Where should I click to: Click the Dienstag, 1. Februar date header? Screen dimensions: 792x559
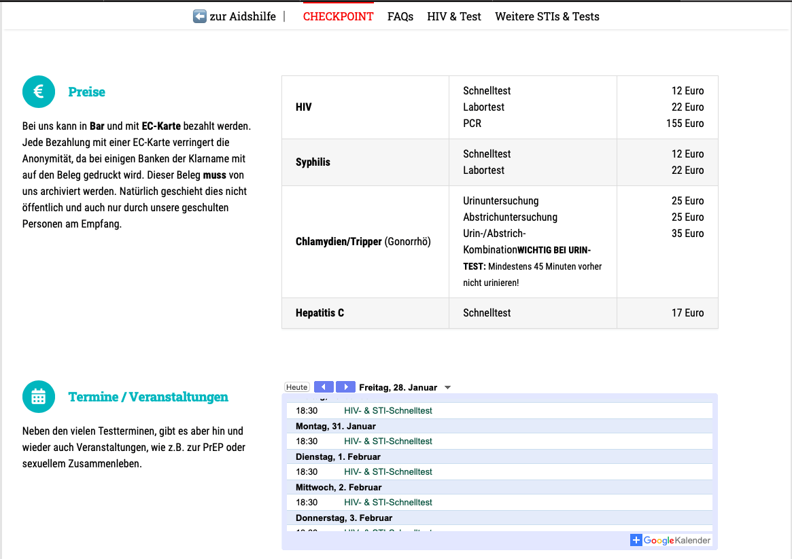[339, 456]
